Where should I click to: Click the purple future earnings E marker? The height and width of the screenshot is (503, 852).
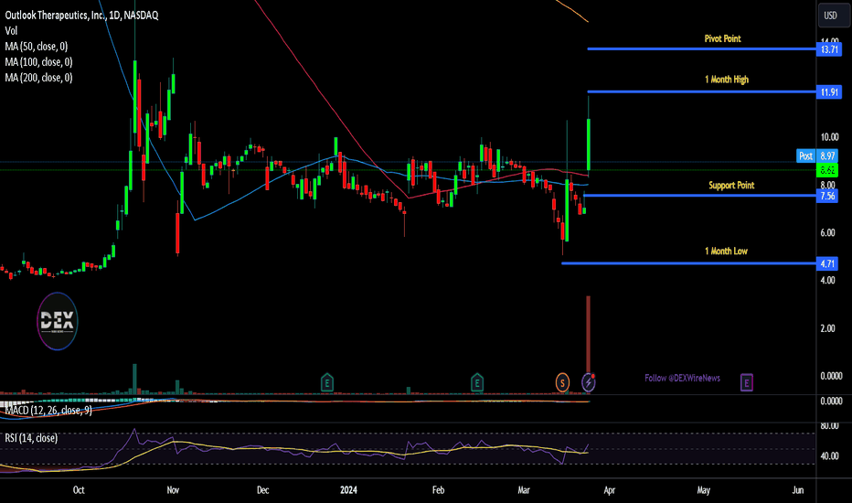(x=747, y=383)
